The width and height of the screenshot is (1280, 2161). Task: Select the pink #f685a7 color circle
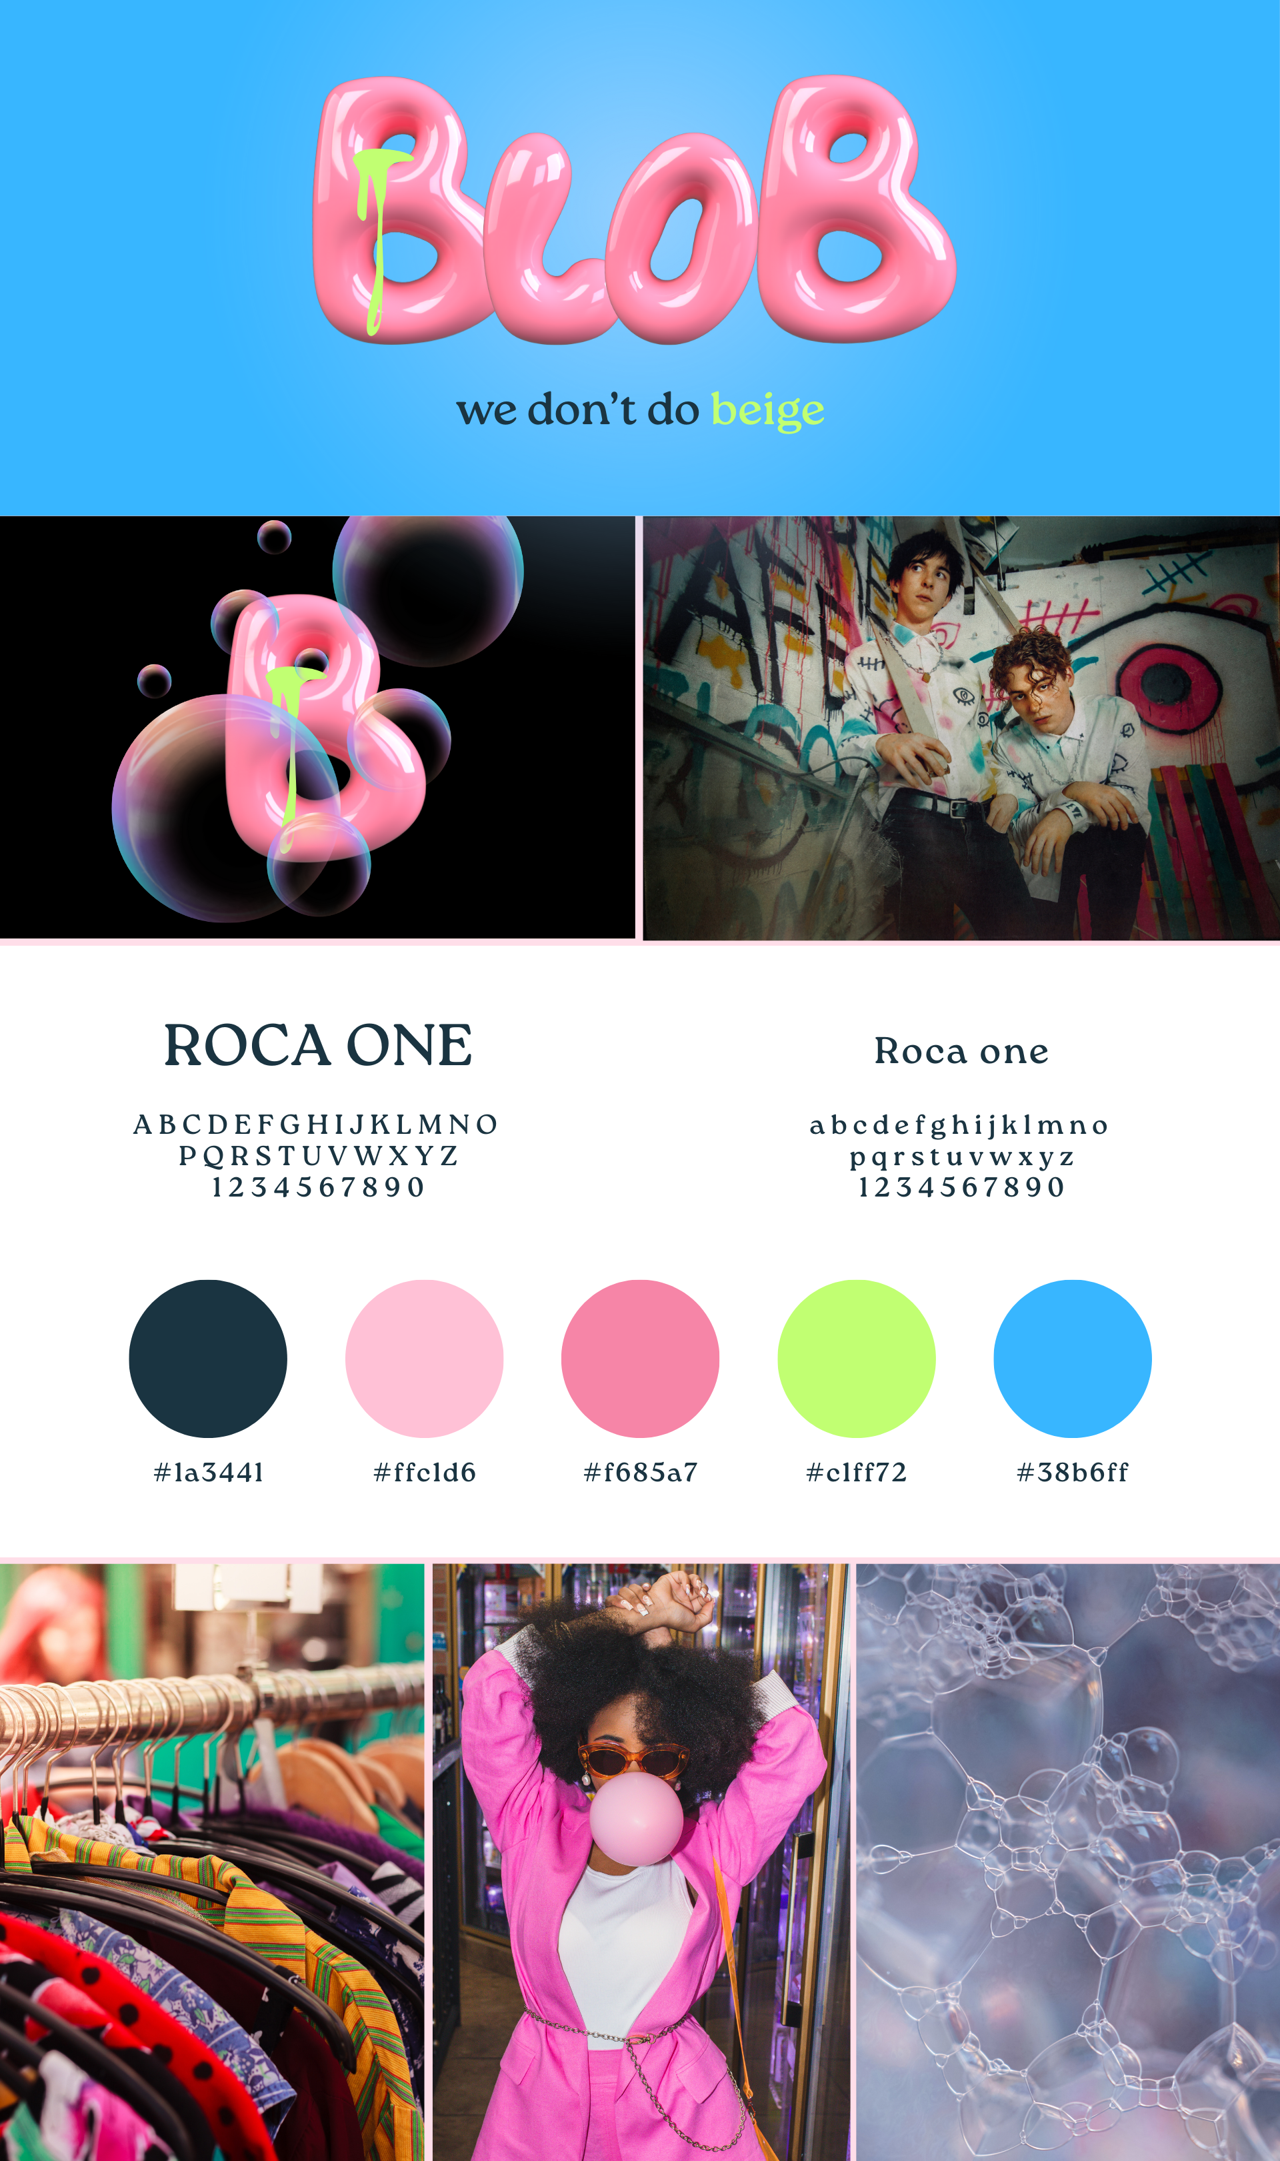click(640, 1359)
